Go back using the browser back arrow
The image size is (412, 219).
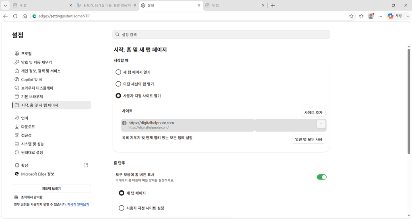pos(5,16)
